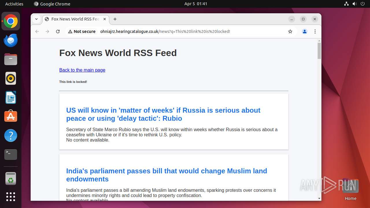Open Activities overview
Viewport: 370px width, 208px height.
[x=14, y=4]
